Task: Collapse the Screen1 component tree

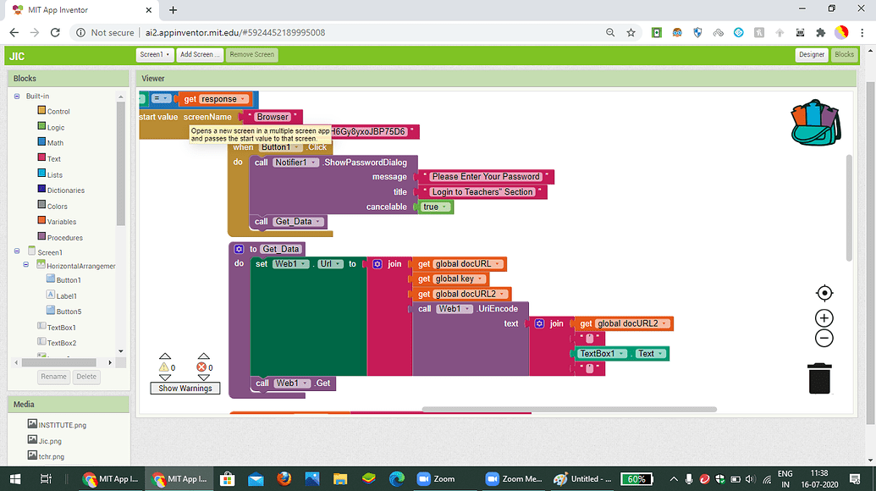Action: 17,251
